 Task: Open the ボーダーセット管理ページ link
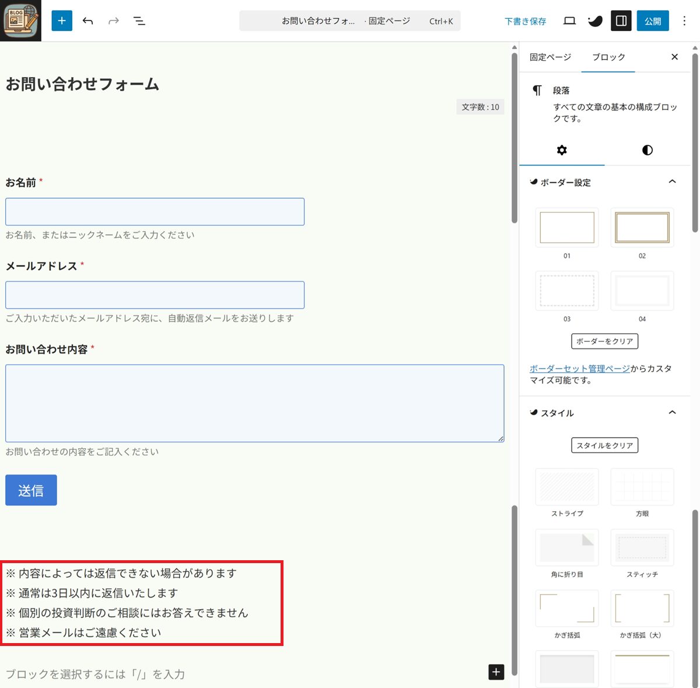579,369
